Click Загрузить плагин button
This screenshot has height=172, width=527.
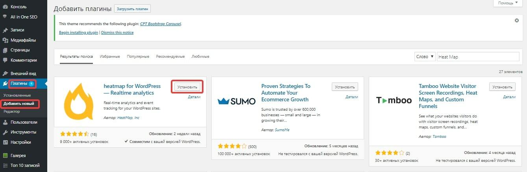[x=132, y=9]
